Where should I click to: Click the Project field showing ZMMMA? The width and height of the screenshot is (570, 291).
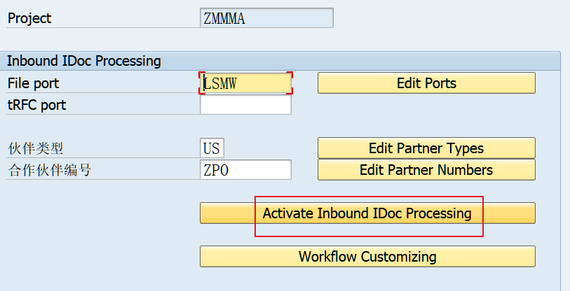coord(266,18)
